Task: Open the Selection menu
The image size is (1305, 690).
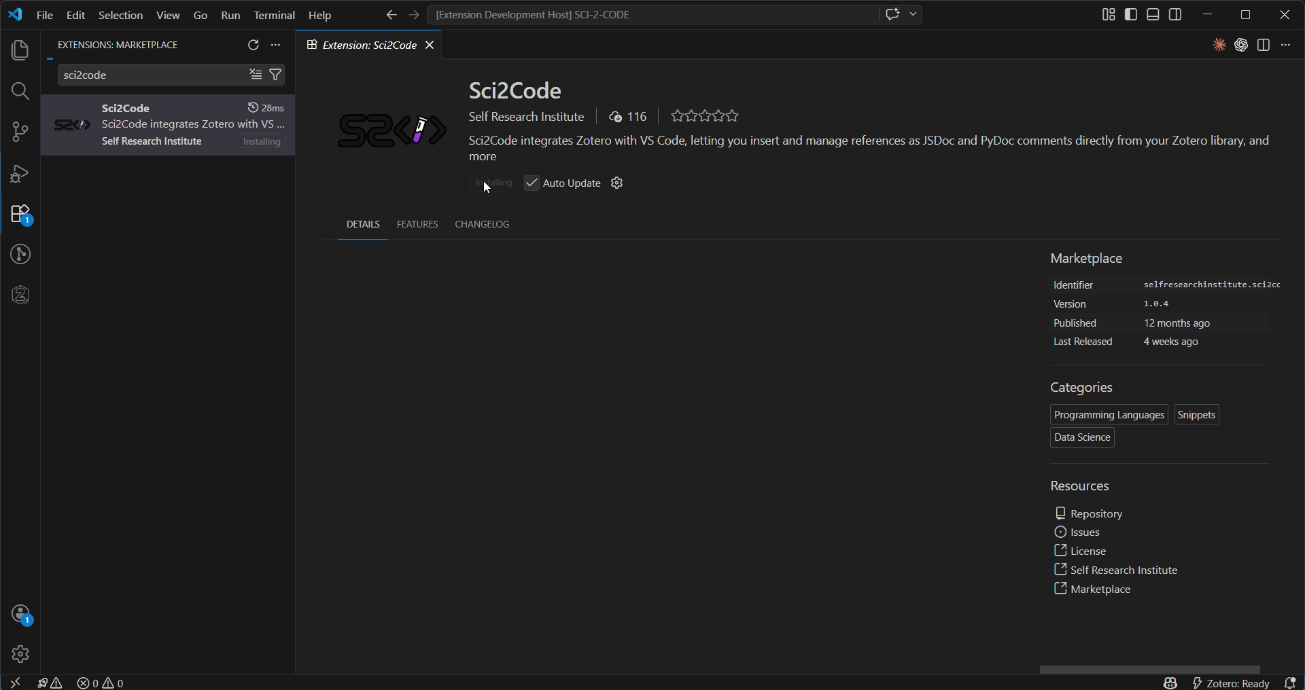Action: (x=120, y=15)
